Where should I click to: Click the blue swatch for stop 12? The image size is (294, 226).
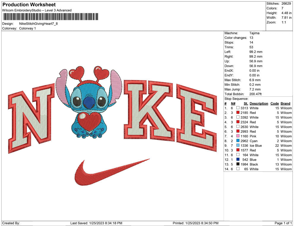click(x=238, y=159)
